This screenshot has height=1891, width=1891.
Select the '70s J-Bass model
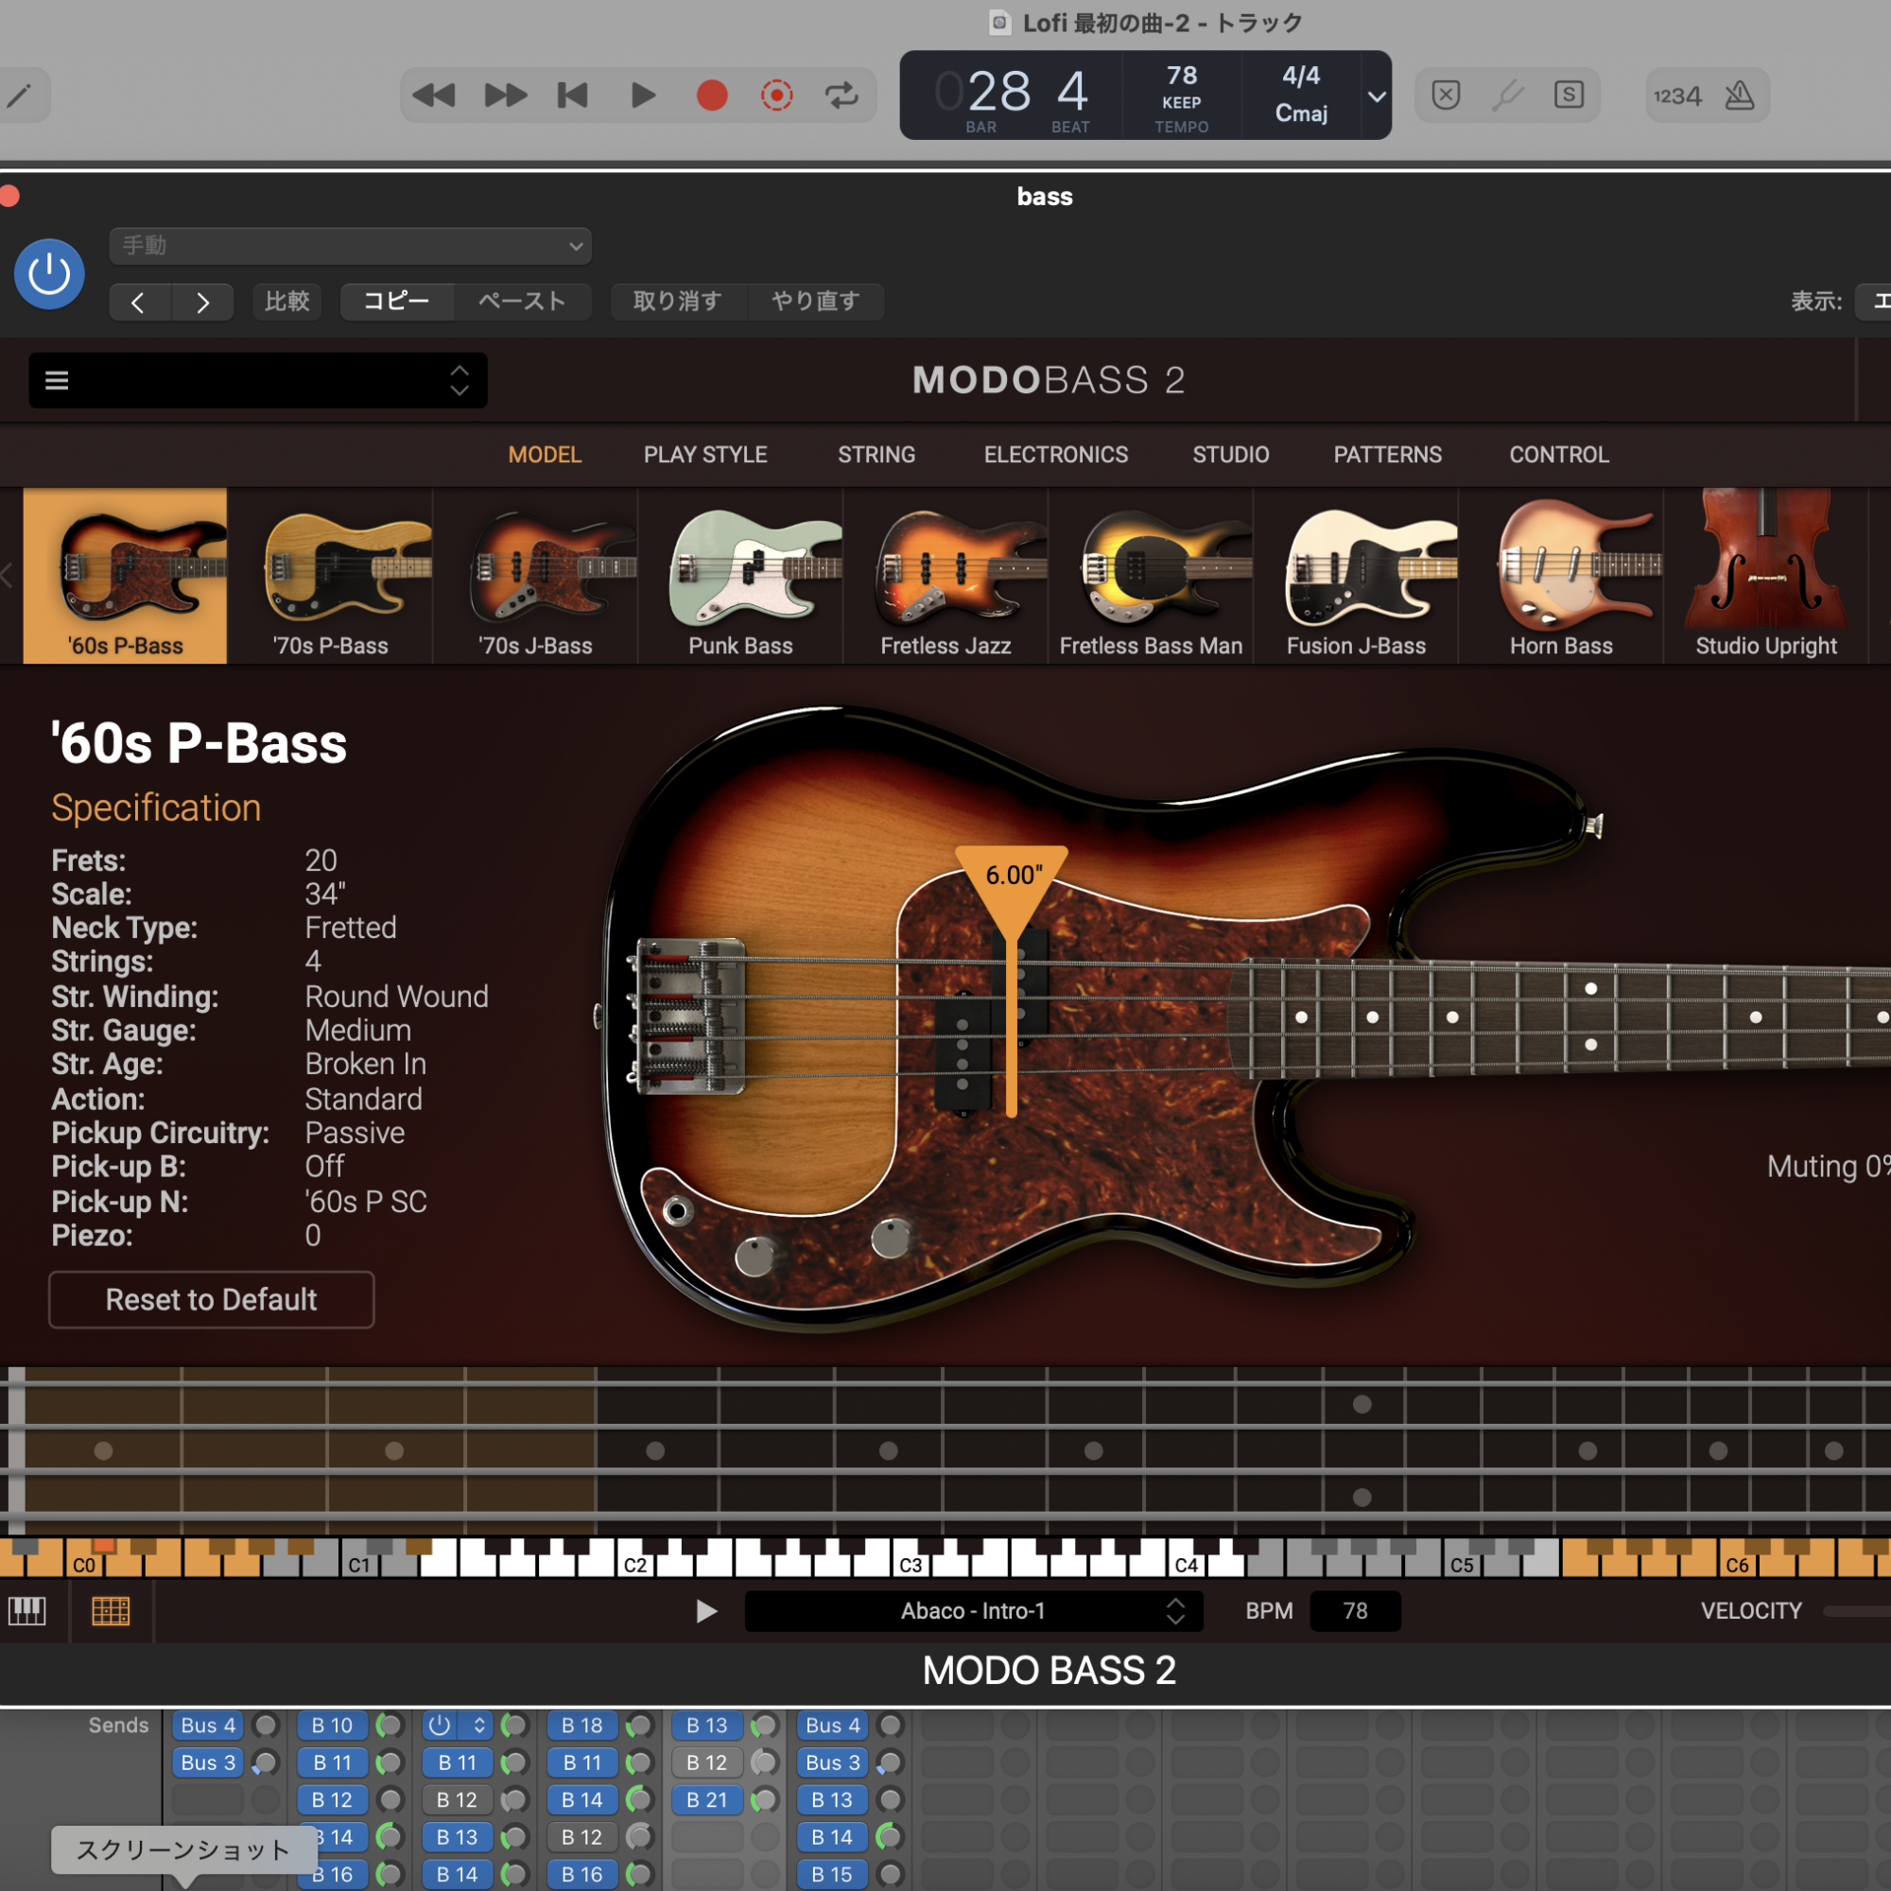point(535,576)
